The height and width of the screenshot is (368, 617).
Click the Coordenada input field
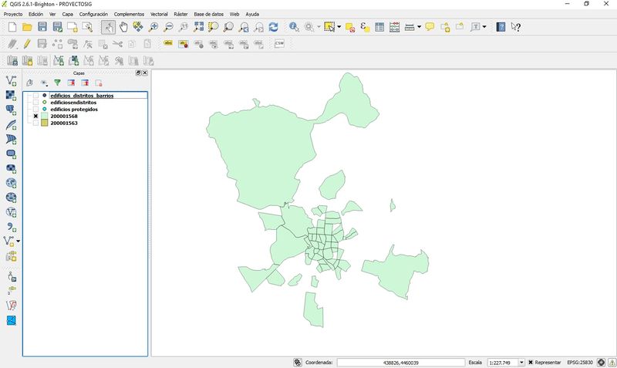[x=400, y=362]
